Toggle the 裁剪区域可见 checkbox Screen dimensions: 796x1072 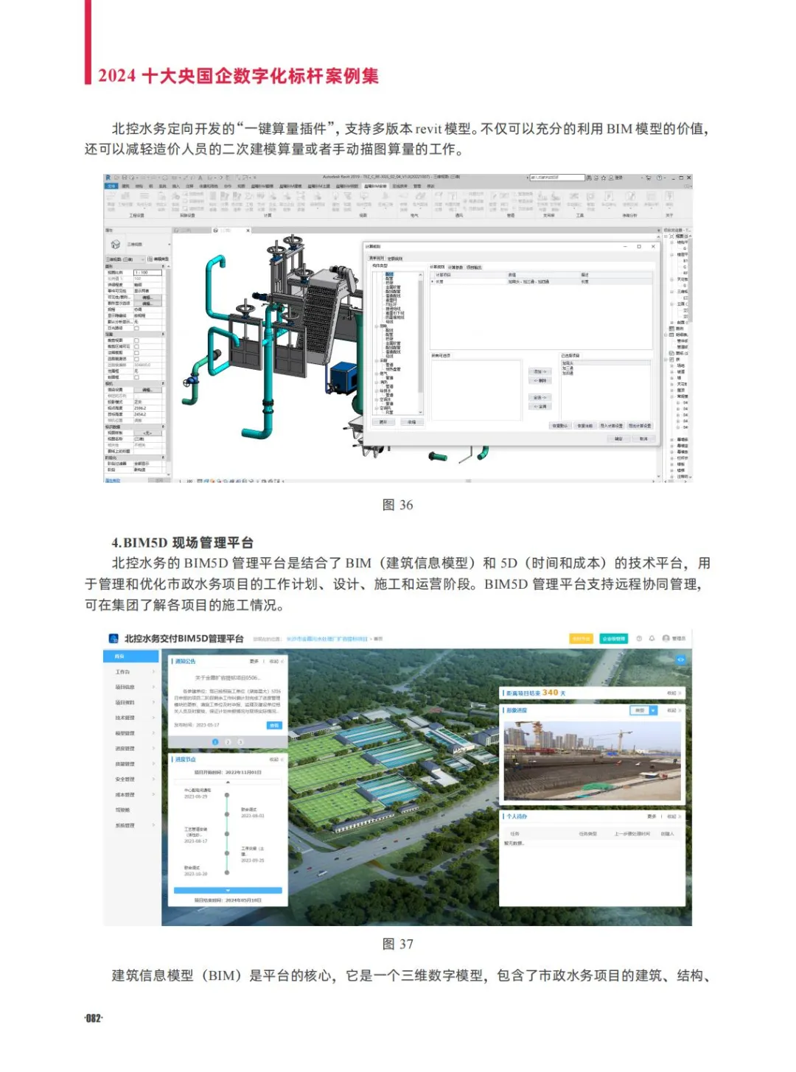pyautogui.click(x=136, y=346)
